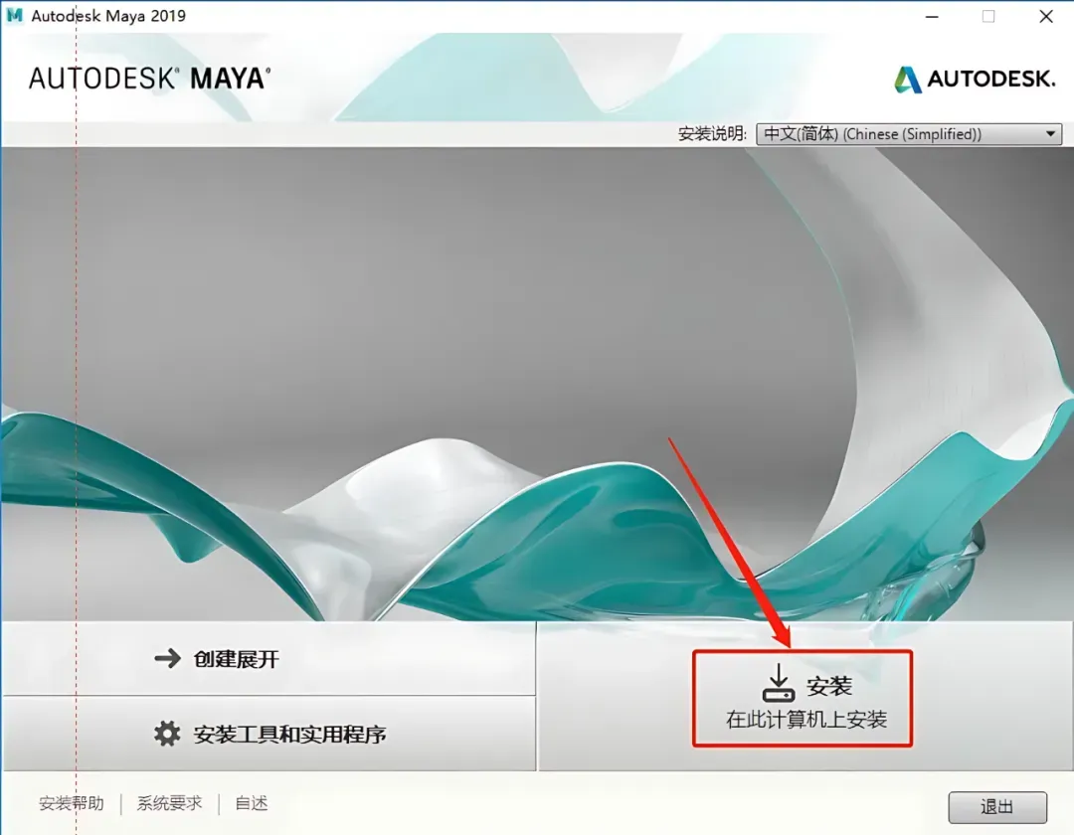
Task: Click the 退出 button
Action: 997,807
